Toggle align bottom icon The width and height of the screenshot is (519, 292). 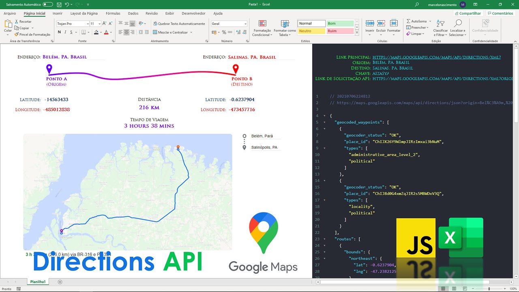point(133,24)
